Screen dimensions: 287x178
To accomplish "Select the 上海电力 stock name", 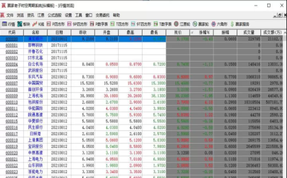I will [x=35, y=159].
